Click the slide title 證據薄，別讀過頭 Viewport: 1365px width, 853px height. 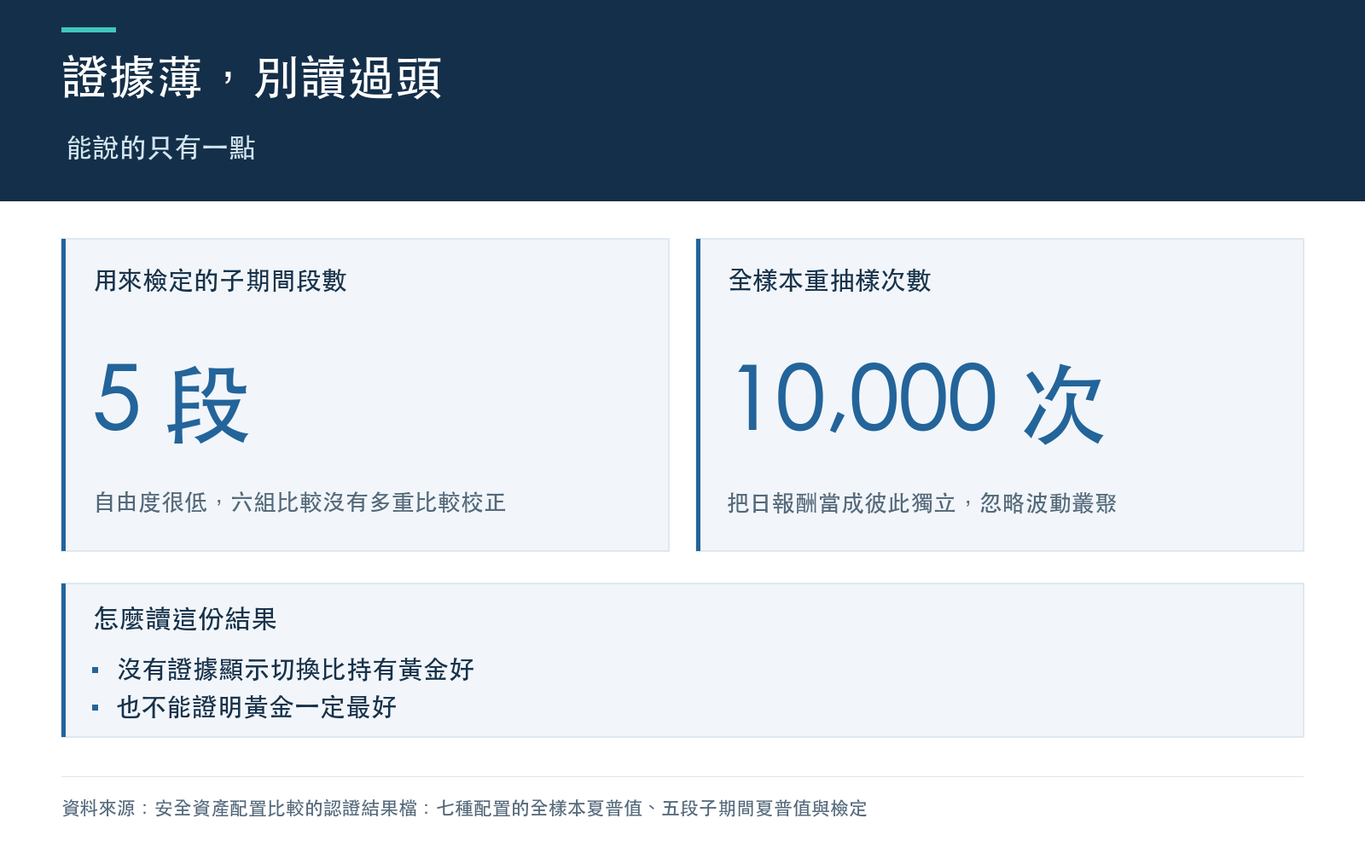(252, 78)
